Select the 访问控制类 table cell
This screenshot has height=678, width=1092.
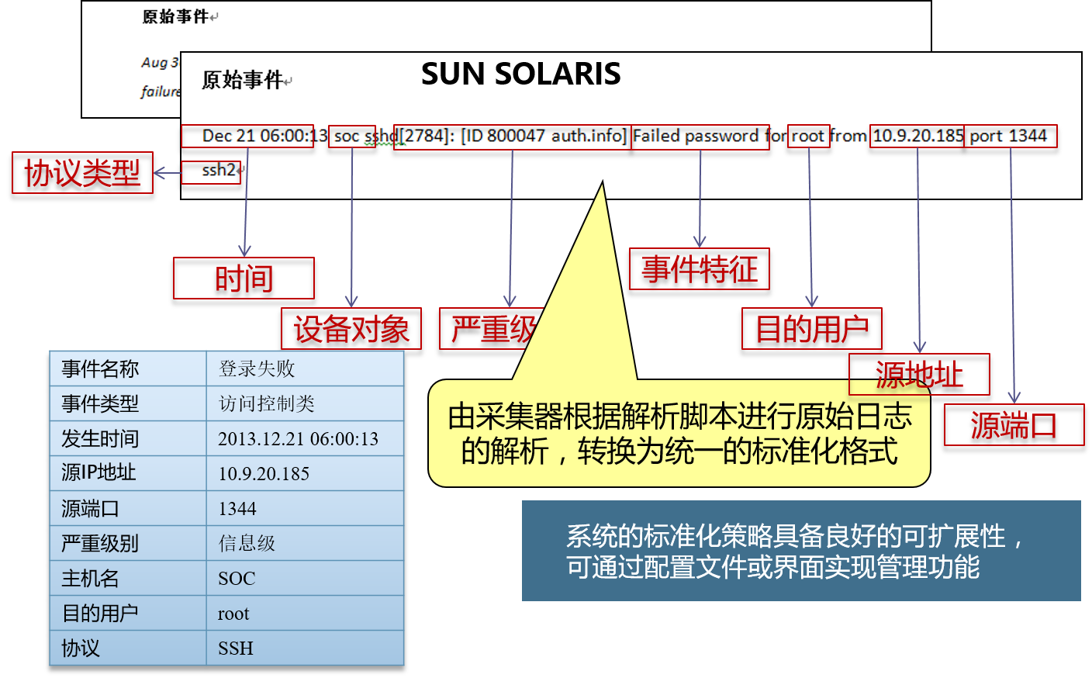coord(304,403)
